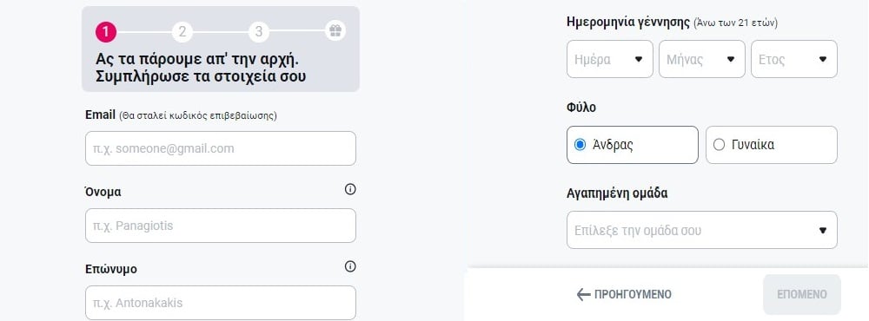Click the caret arrow of Ετος dropdown
869x321 pixels.
822,59
